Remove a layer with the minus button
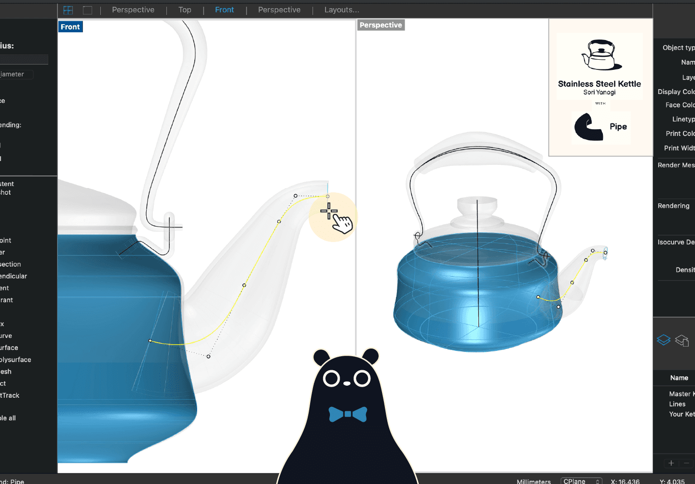This screenshot has width=695, height=484. [x=686, y=463]
